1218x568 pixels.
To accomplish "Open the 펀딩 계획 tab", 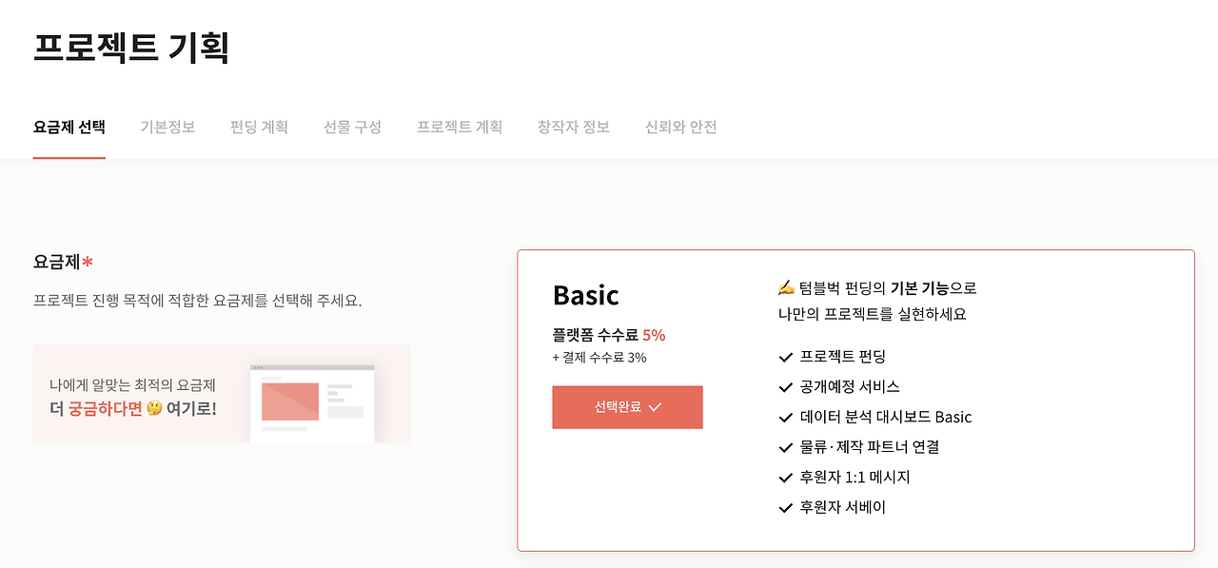I will 258,127.
